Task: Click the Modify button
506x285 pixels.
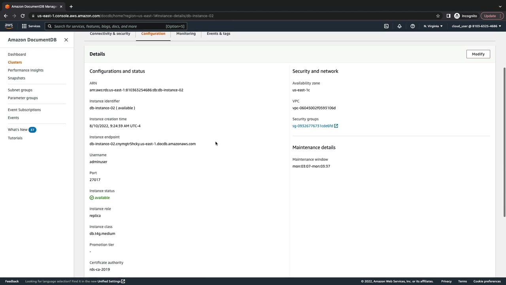Action: [x=478, y=54]
